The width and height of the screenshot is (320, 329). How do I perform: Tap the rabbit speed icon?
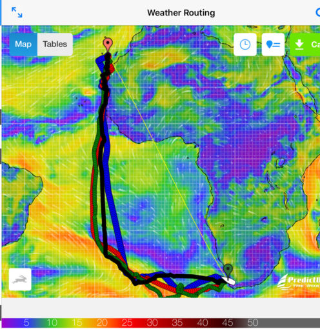pyautogui.click(x=20, y=279)
